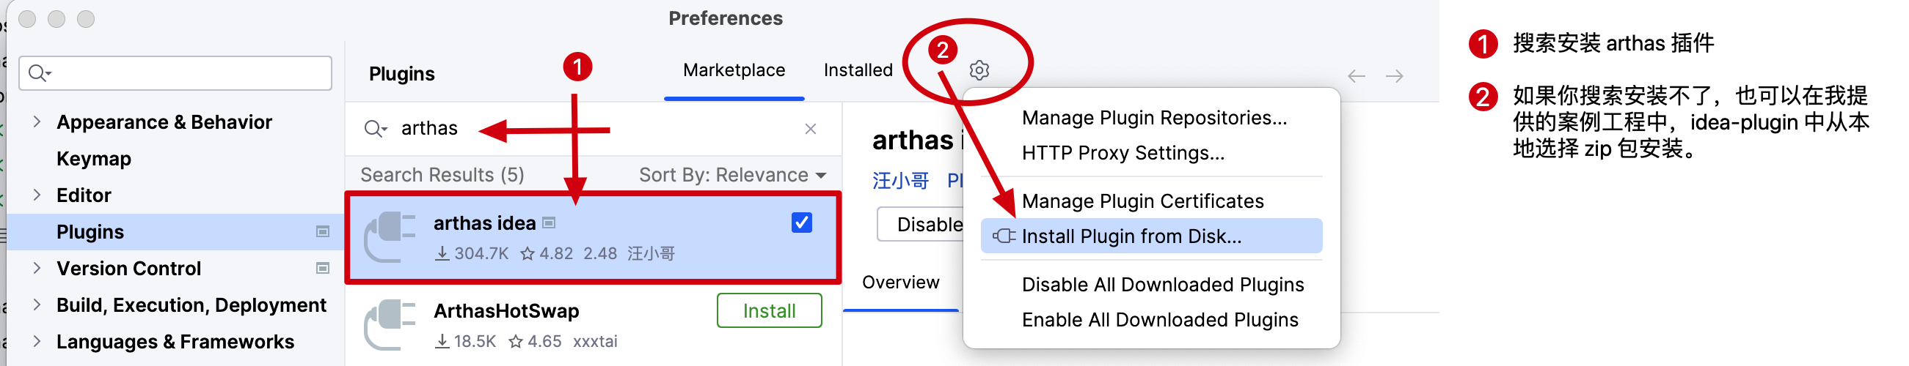Click the settings search input field

coord(175,73)
